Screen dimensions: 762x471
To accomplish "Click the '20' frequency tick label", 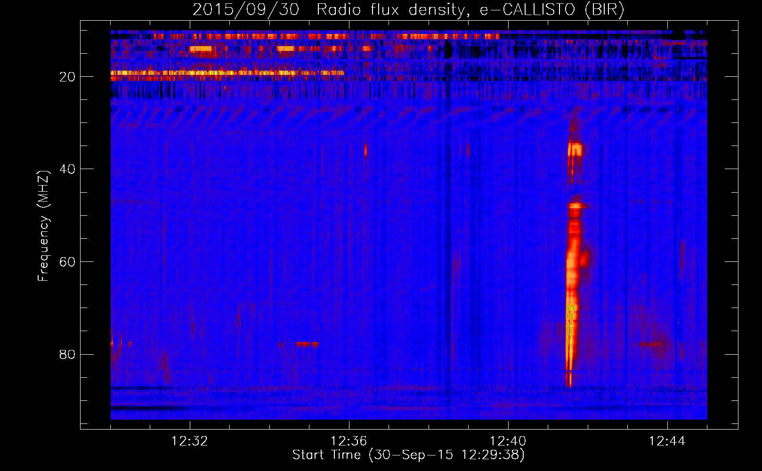I will 67,77.
